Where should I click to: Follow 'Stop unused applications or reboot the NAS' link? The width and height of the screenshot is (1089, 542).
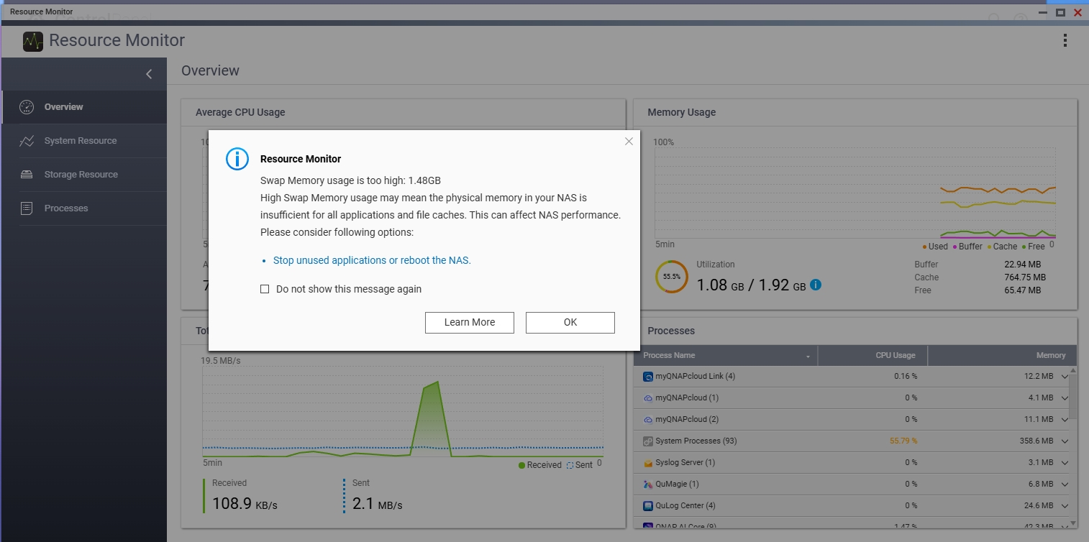coord(372,260)
